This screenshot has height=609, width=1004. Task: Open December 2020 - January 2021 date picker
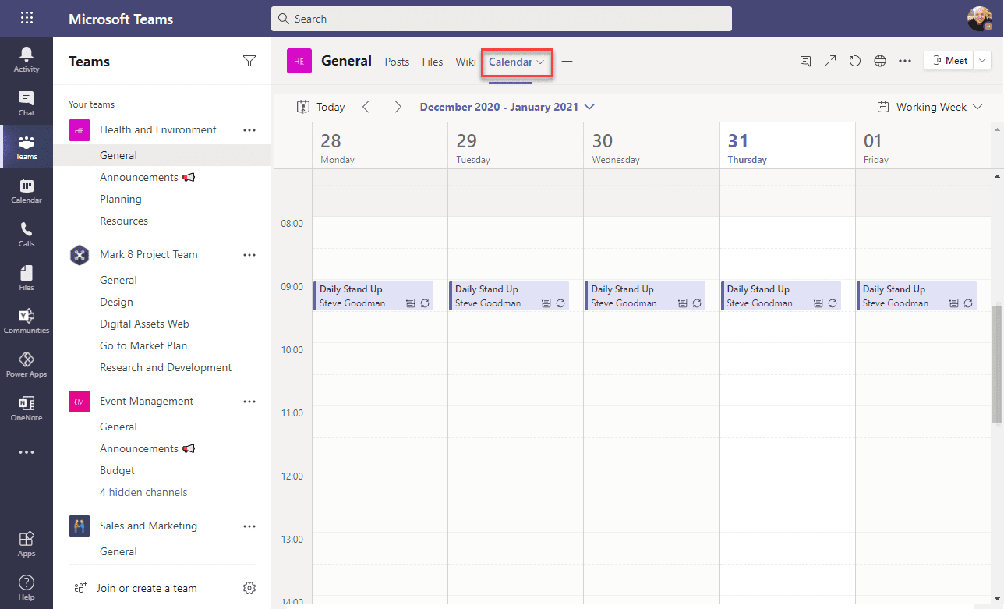(x=507, y=107)
